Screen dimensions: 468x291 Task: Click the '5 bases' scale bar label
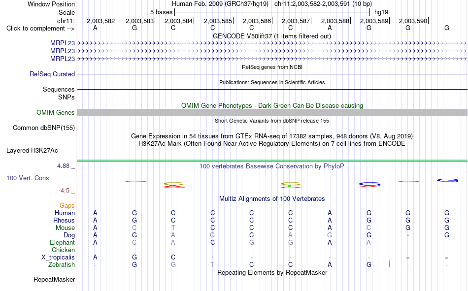(161, 12)
